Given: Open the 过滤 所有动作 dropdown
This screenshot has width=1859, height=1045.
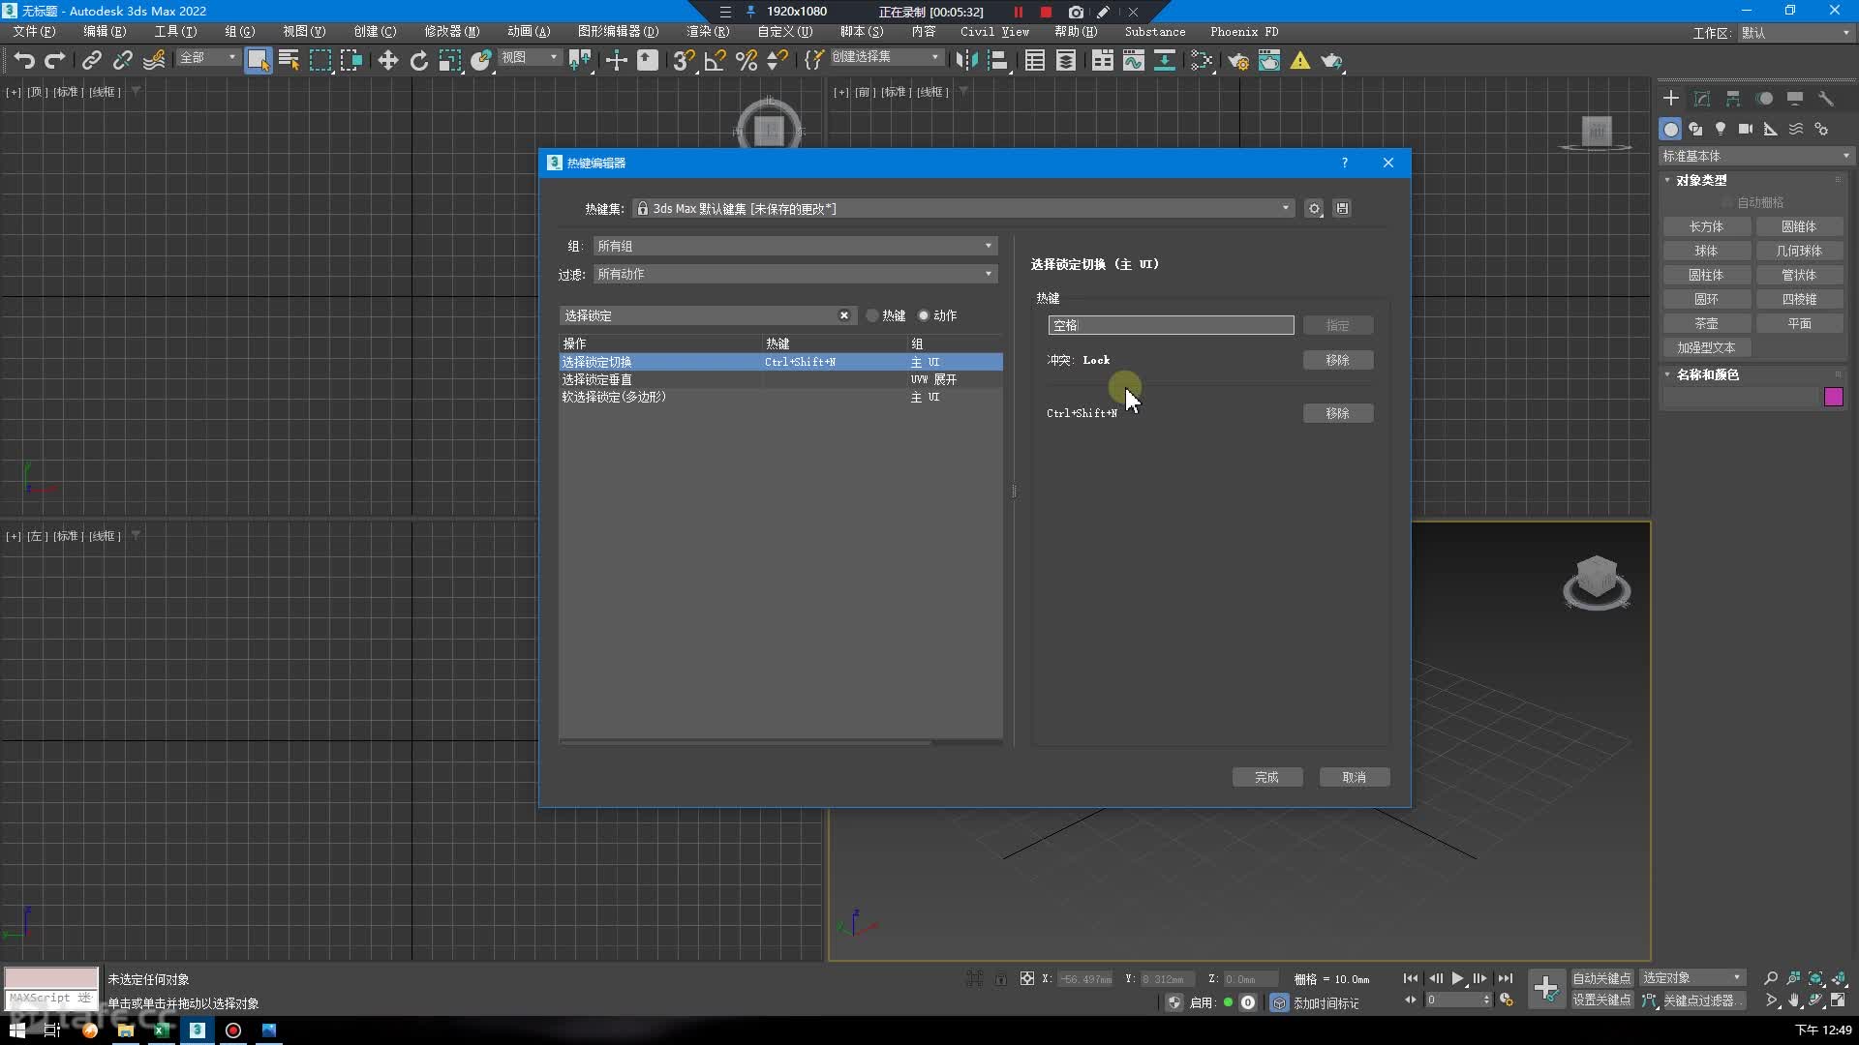Looking at the screenshot, I should coord(795,274).
